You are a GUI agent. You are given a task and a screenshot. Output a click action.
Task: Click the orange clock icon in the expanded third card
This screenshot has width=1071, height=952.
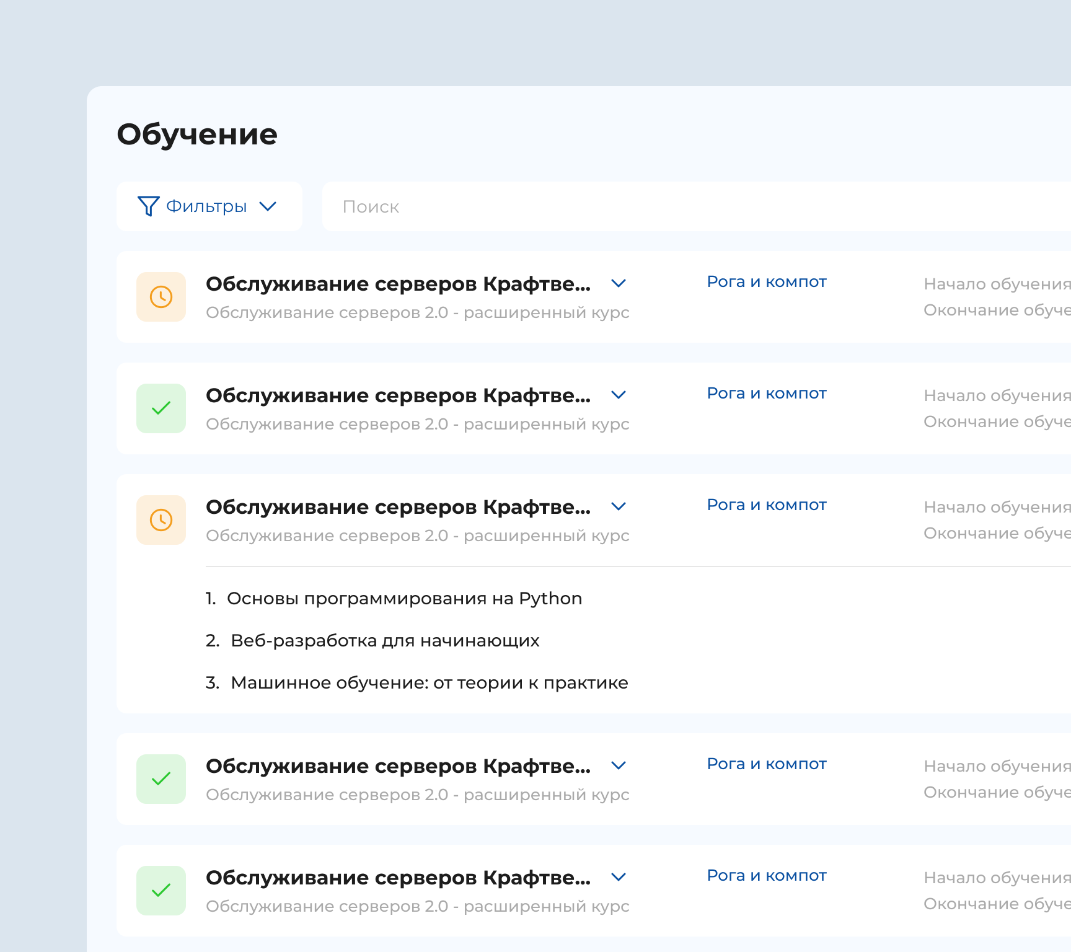[161, 520]
